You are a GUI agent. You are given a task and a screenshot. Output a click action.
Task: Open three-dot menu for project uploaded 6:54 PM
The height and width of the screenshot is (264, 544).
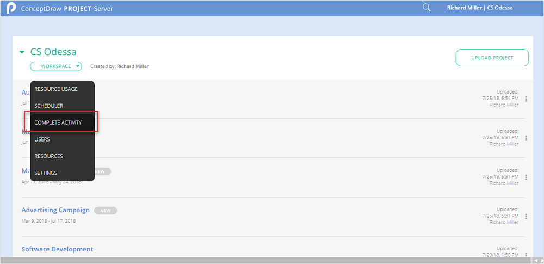[x=526, y=99]
